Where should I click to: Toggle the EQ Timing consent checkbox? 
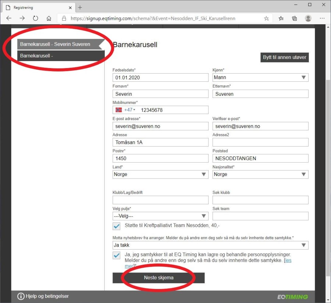tap(117, 255)
